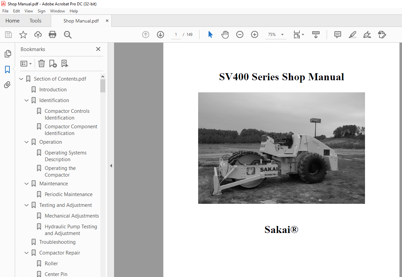This screenshot has height=277, width=402.
Task: Open the attachments paperclip panel
Action: click(x=7, y=85)
